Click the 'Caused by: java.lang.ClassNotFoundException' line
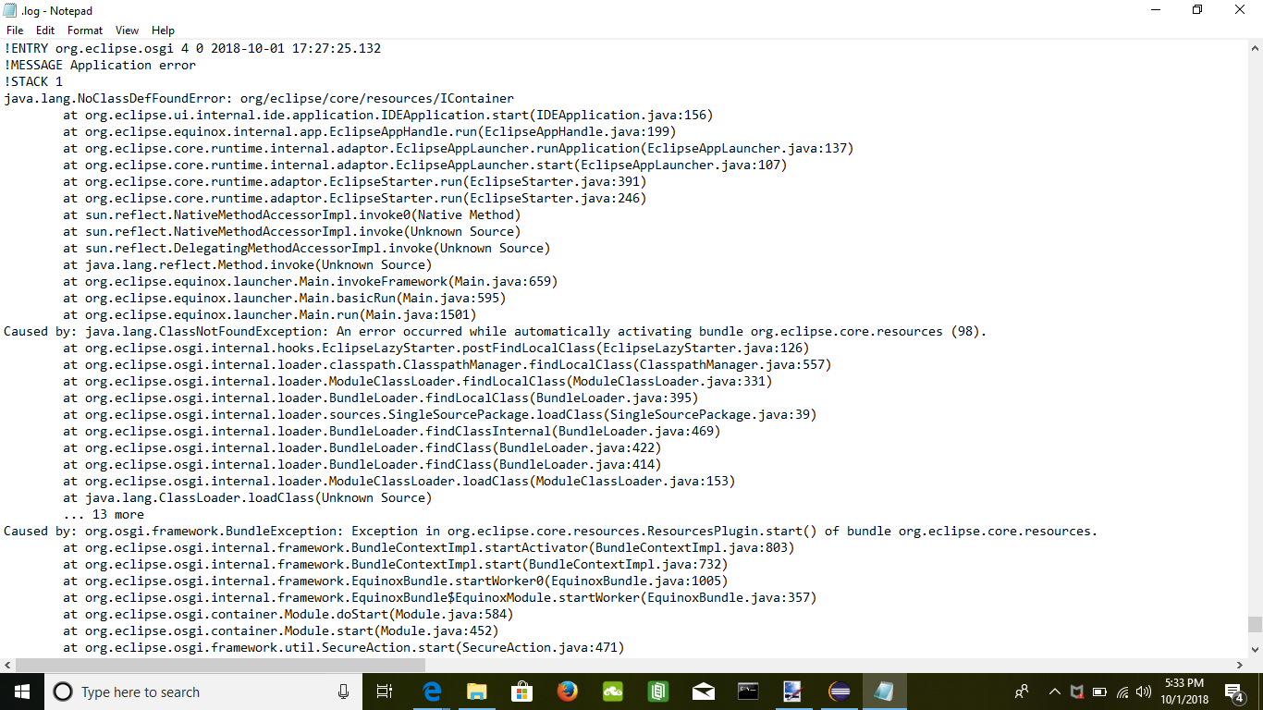The image size is (1263, 710). [x=496, y=331]
